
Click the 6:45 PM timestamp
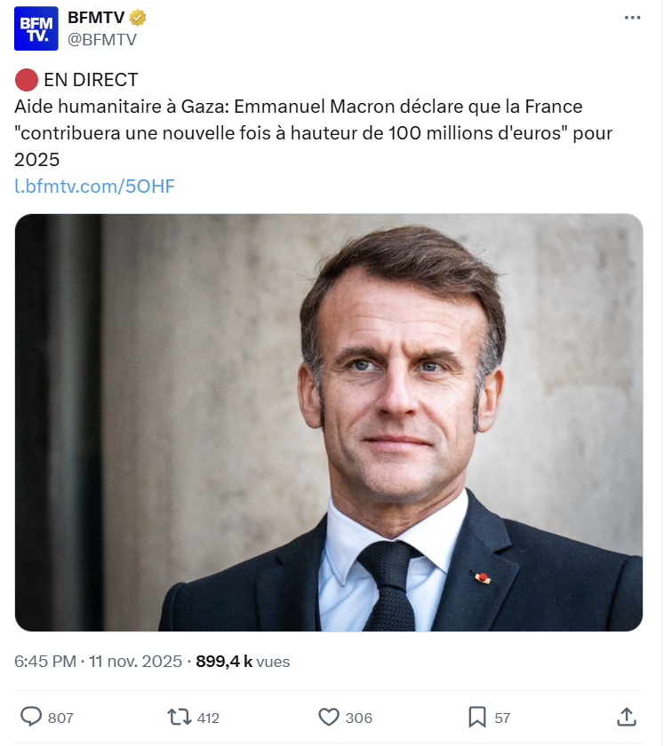(x=44, y=662)
